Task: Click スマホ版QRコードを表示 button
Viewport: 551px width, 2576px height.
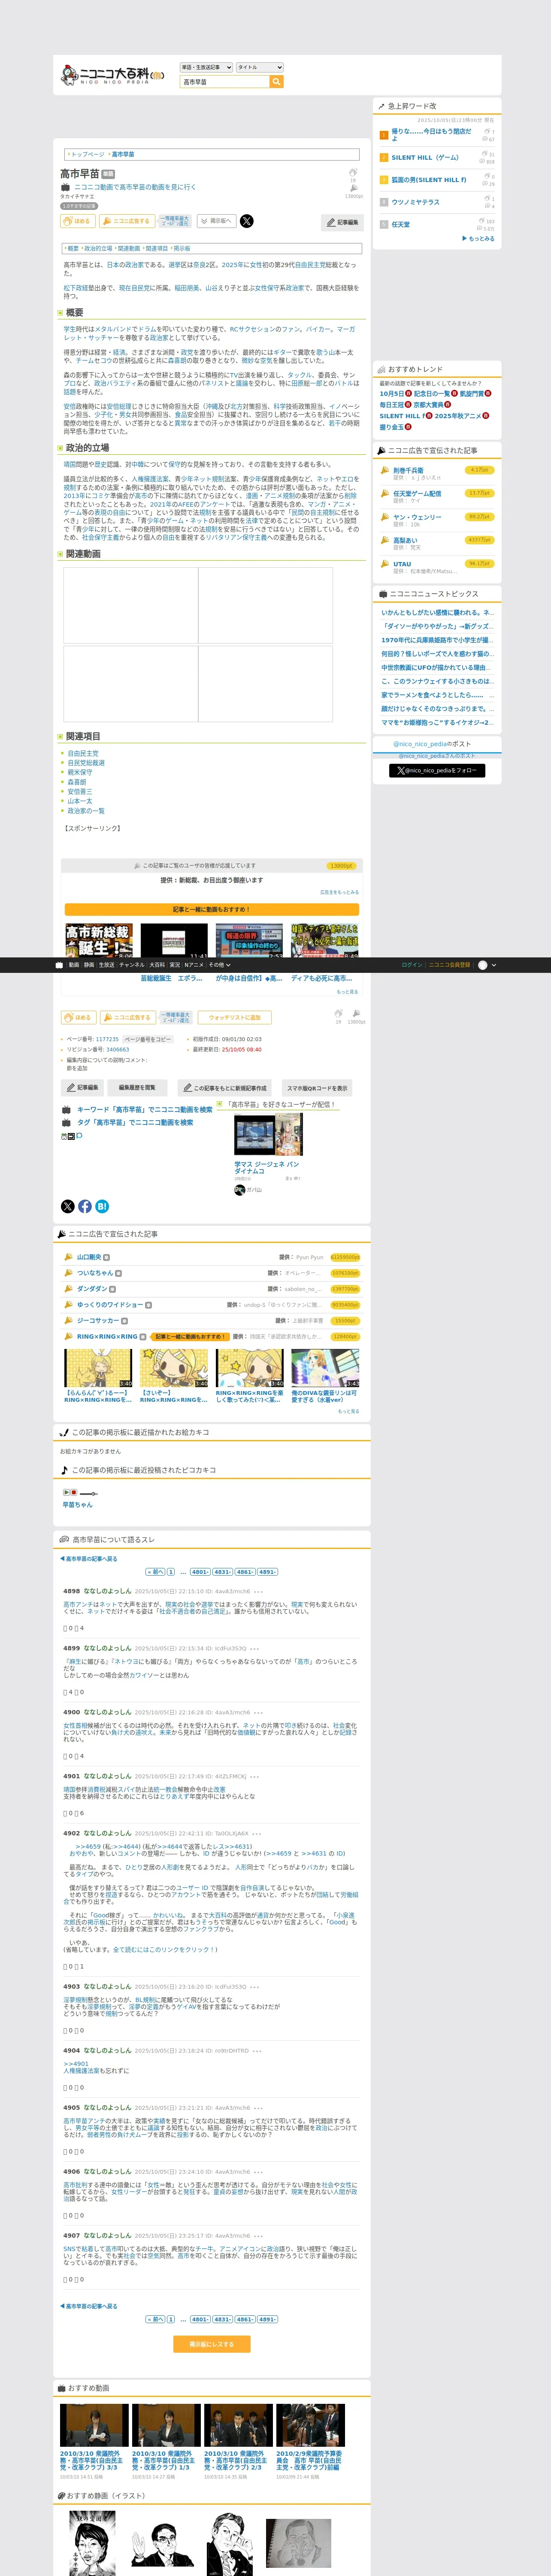Action: tap(317, 1087)
